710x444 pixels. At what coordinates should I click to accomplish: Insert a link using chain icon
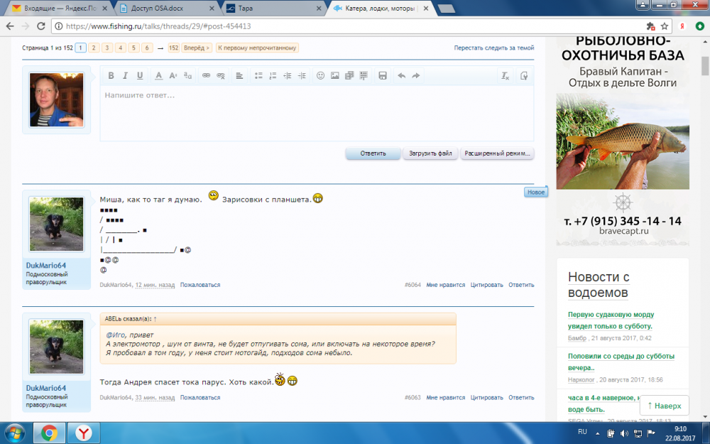coord(206,76)
